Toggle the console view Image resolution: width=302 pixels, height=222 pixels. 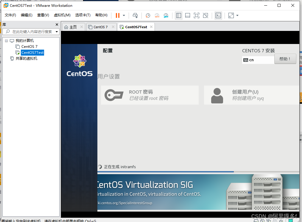point(218,15)
